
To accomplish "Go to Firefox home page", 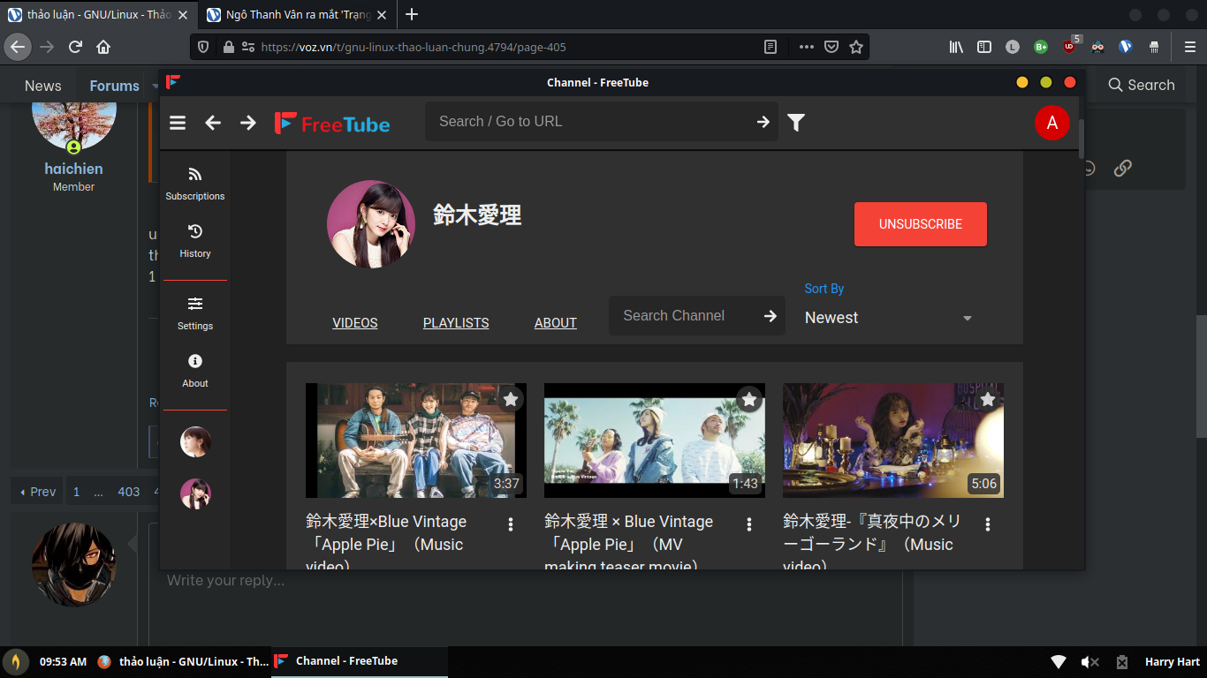I will (103, 47).
